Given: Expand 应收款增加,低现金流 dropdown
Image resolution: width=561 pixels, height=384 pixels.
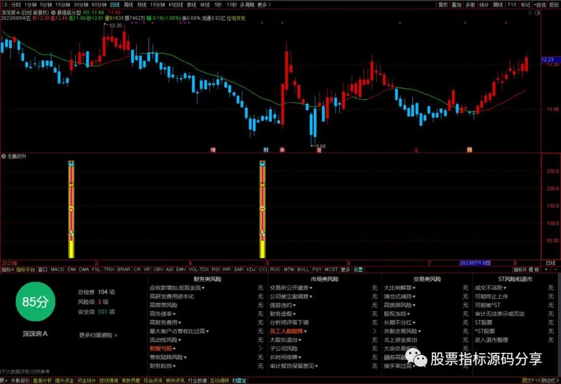Looking at the screenshot, I should coord(177,288).
